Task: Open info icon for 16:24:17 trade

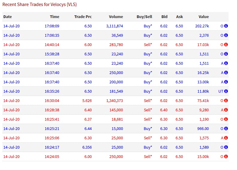Action: coord(226,147)
